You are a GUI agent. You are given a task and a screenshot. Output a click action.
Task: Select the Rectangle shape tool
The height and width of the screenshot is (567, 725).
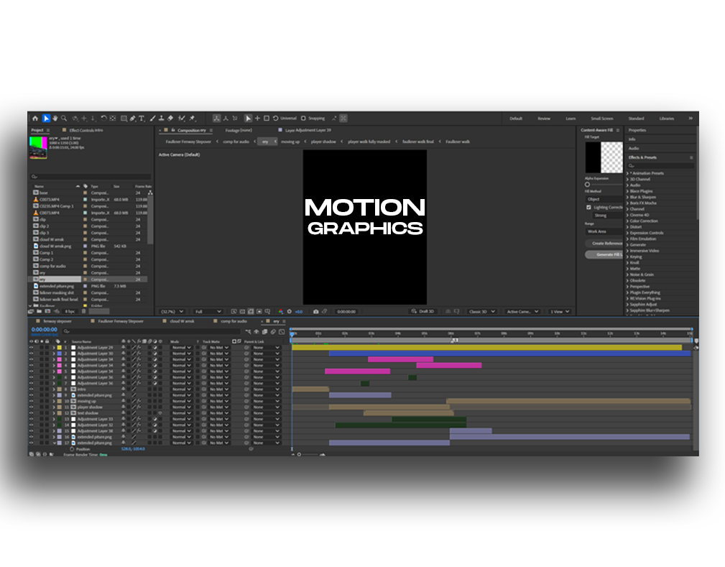(x=124, y=119)
